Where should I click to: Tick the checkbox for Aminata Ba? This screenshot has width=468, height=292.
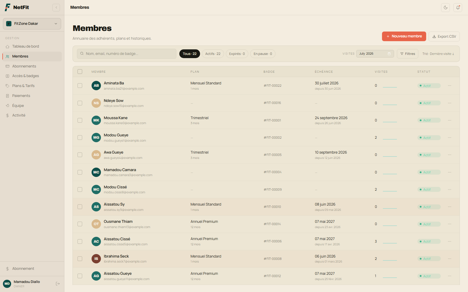click(x=80, y=86)
